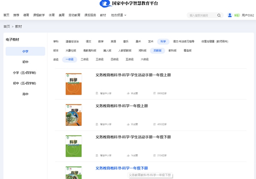Image resolution: width=256 pixels, height=179 pixels.
Task: Select the 科学 subject filter
Action: [163, 42]
